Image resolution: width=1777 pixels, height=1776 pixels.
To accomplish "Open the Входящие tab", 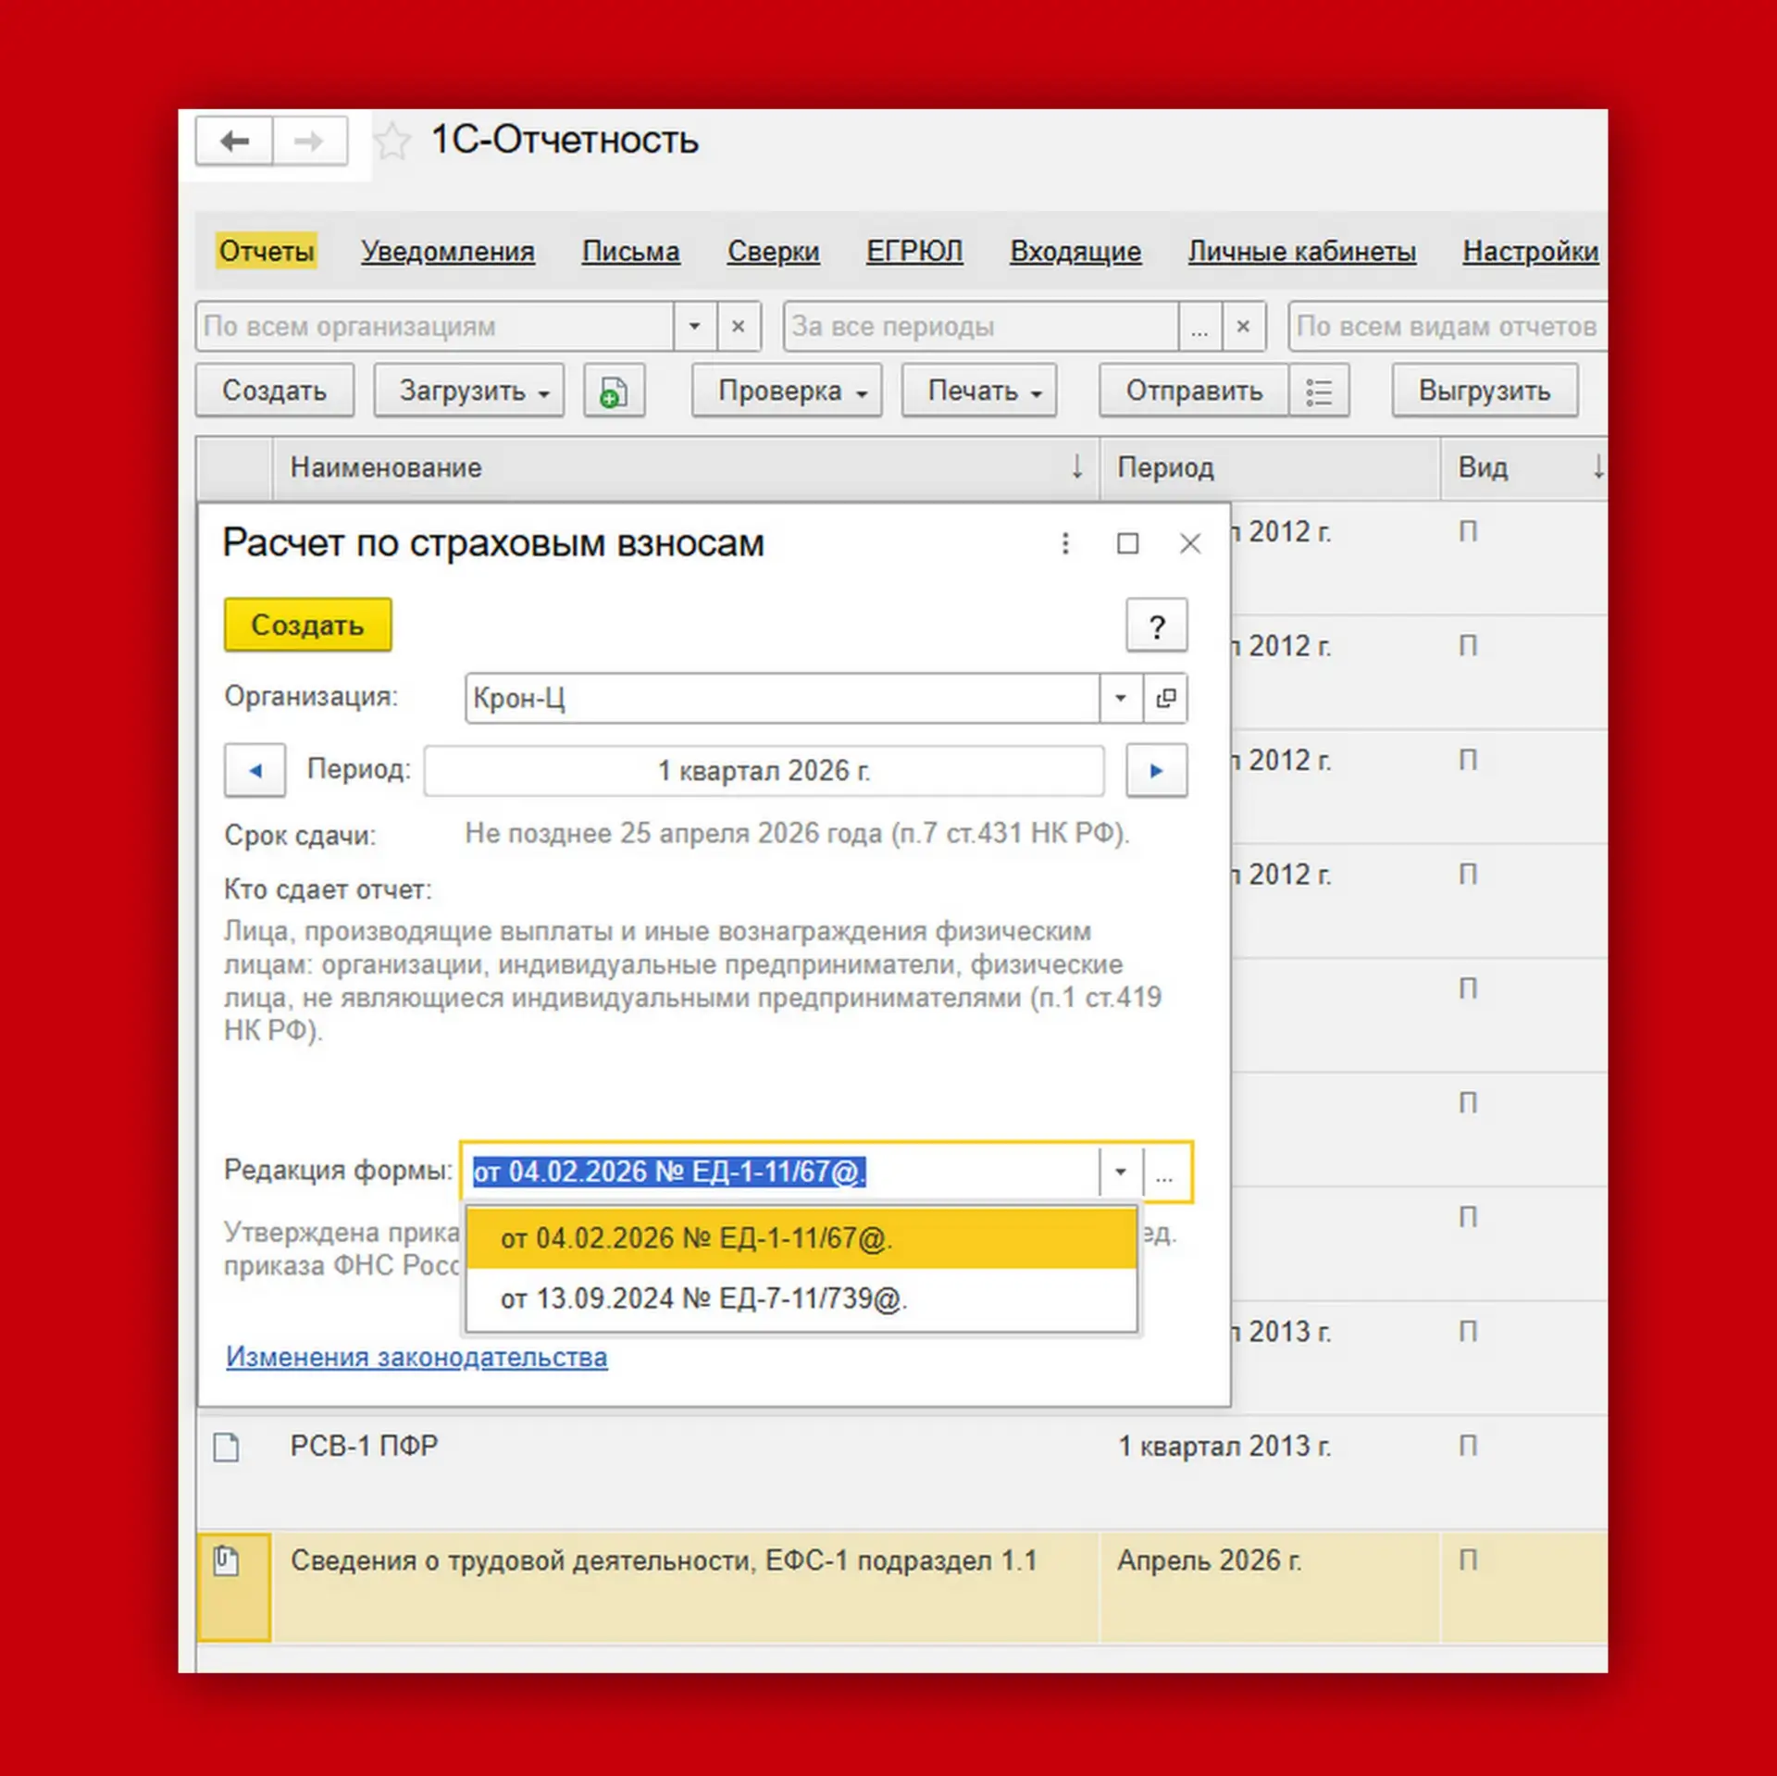I will (x=1075, y=252).
